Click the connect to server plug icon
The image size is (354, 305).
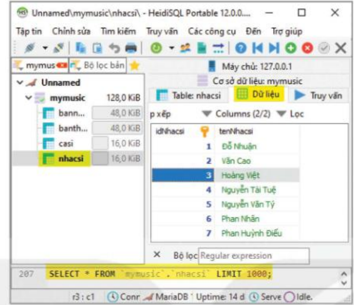coord(29,48)
